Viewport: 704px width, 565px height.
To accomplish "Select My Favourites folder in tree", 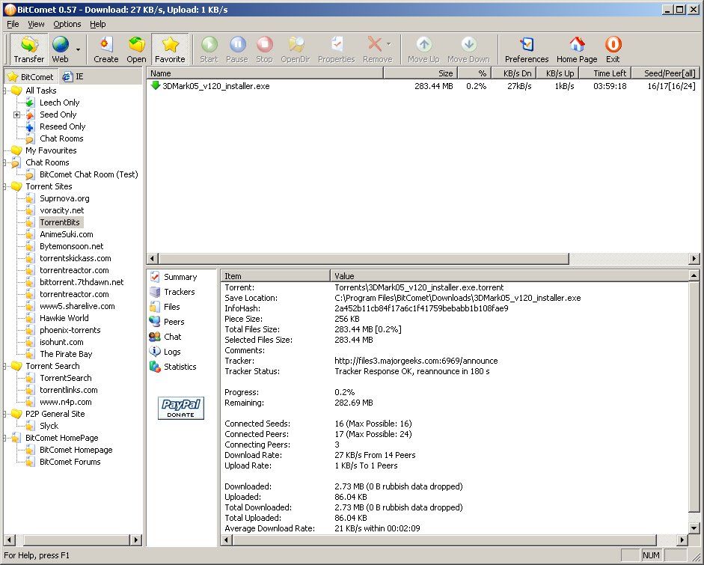I will (x=51, y=150).
